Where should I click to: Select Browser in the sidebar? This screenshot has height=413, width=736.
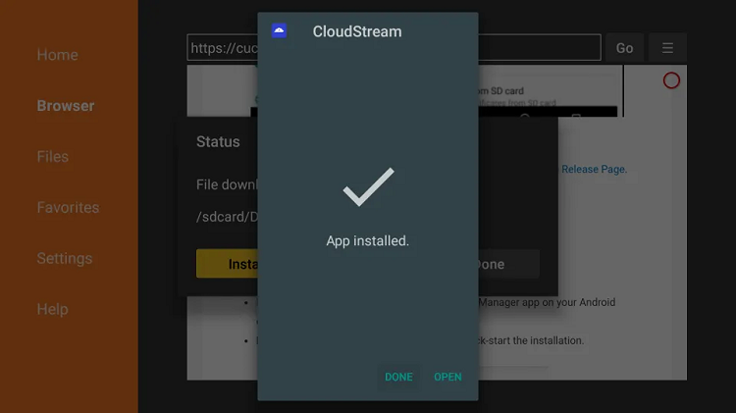click(66, 106)
